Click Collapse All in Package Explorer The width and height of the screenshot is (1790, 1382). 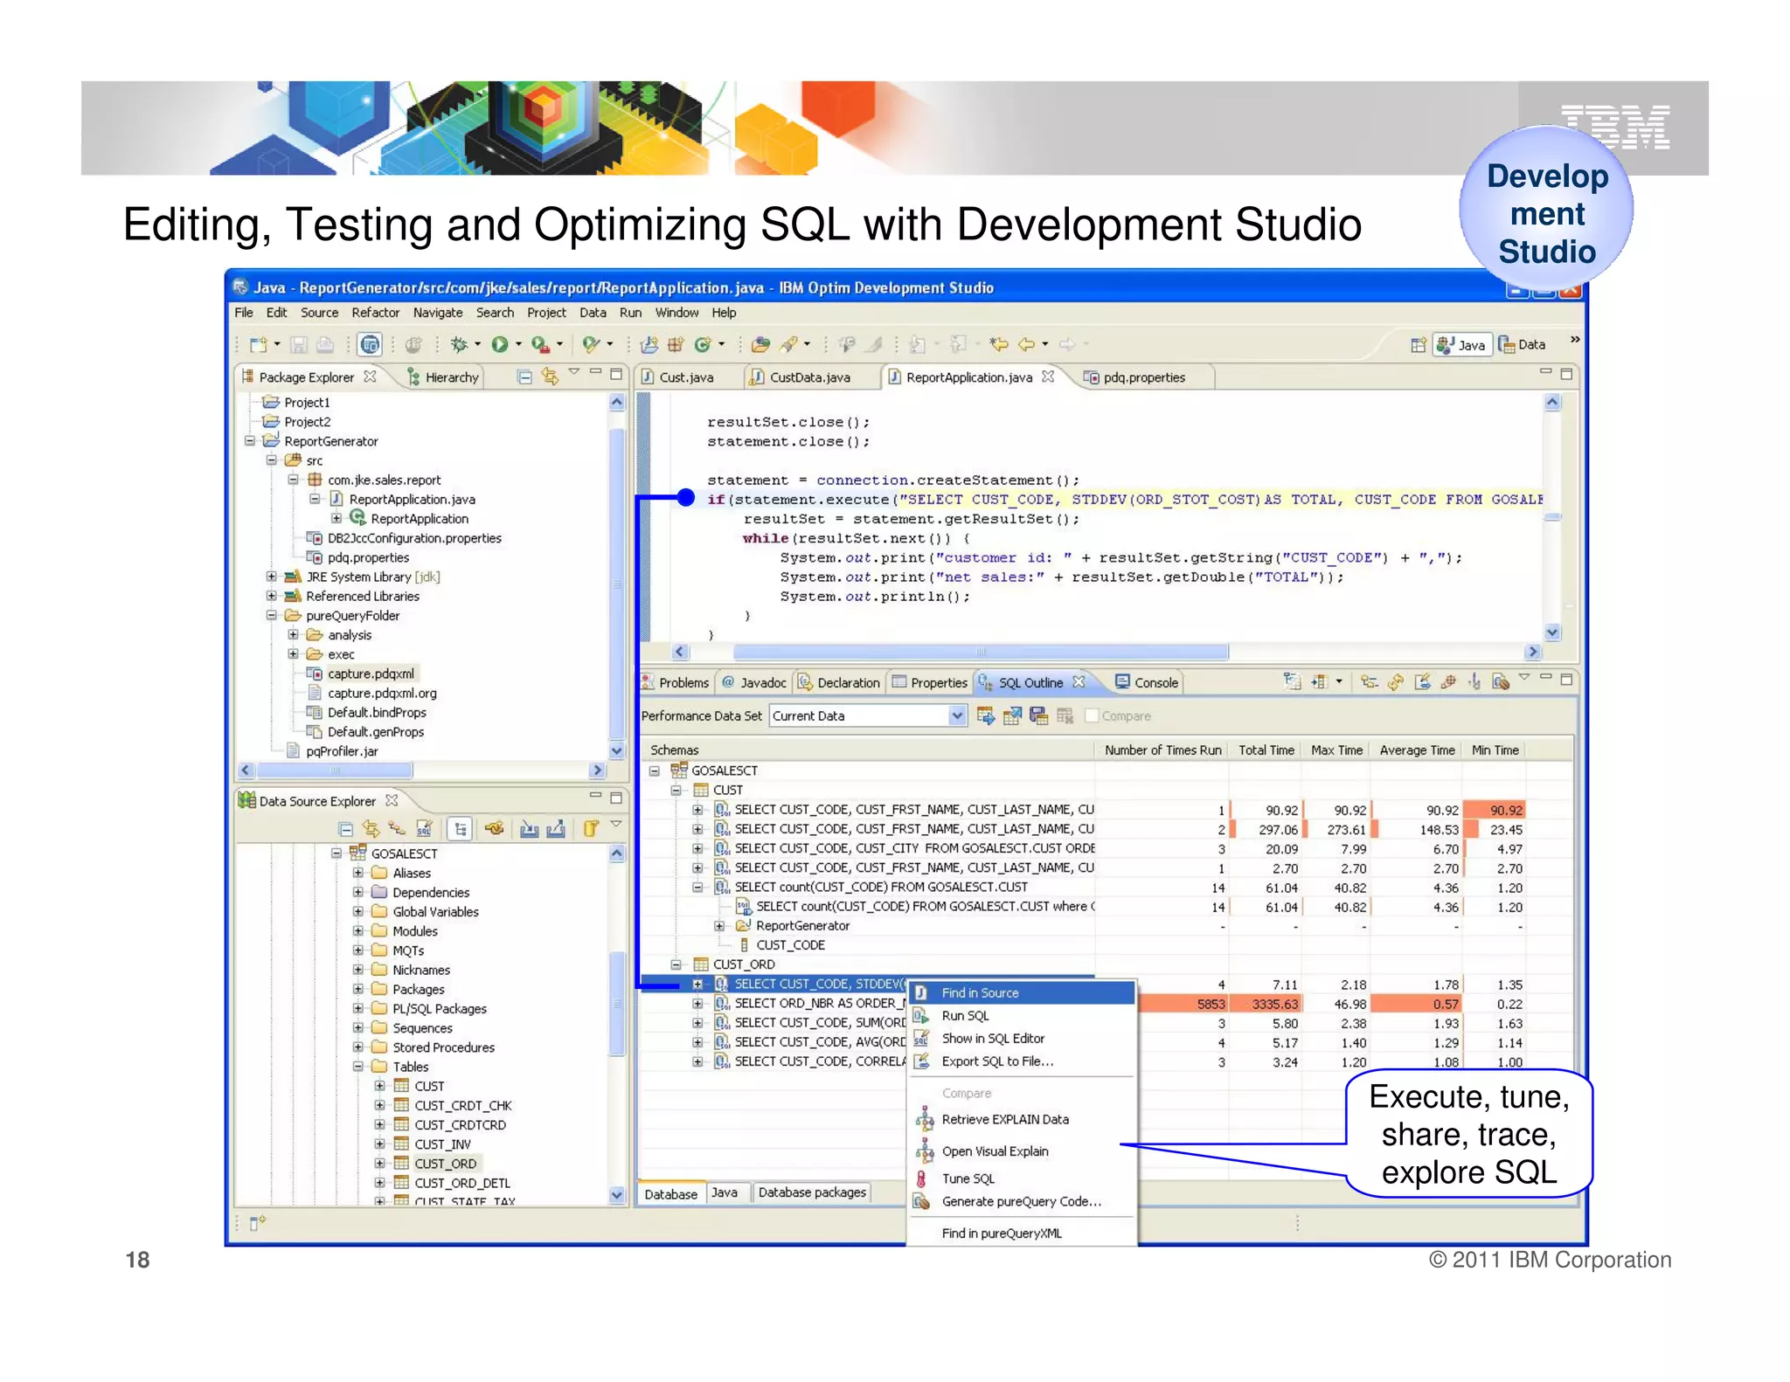coord(524,377)
